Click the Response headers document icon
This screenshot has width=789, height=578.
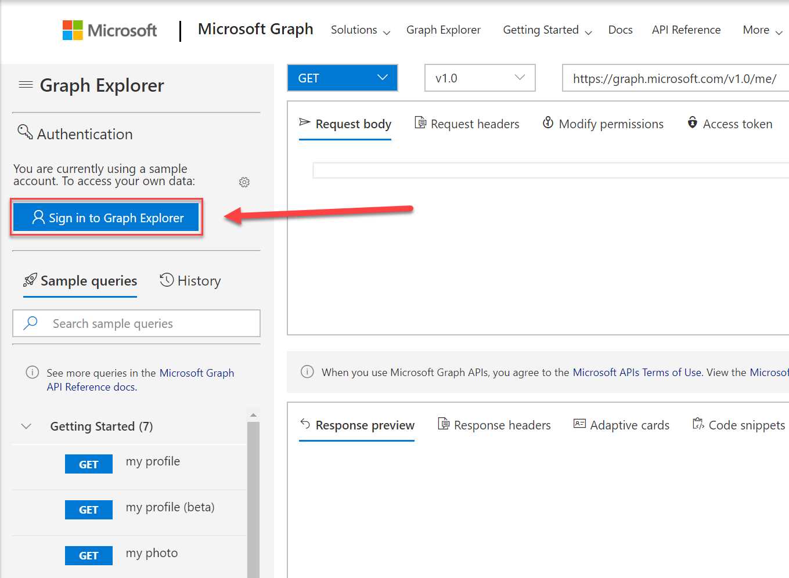(444, 424)
